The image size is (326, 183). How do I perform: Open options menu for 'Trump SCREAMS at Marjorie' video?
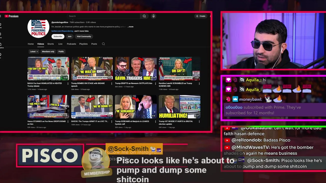[155, 122]
